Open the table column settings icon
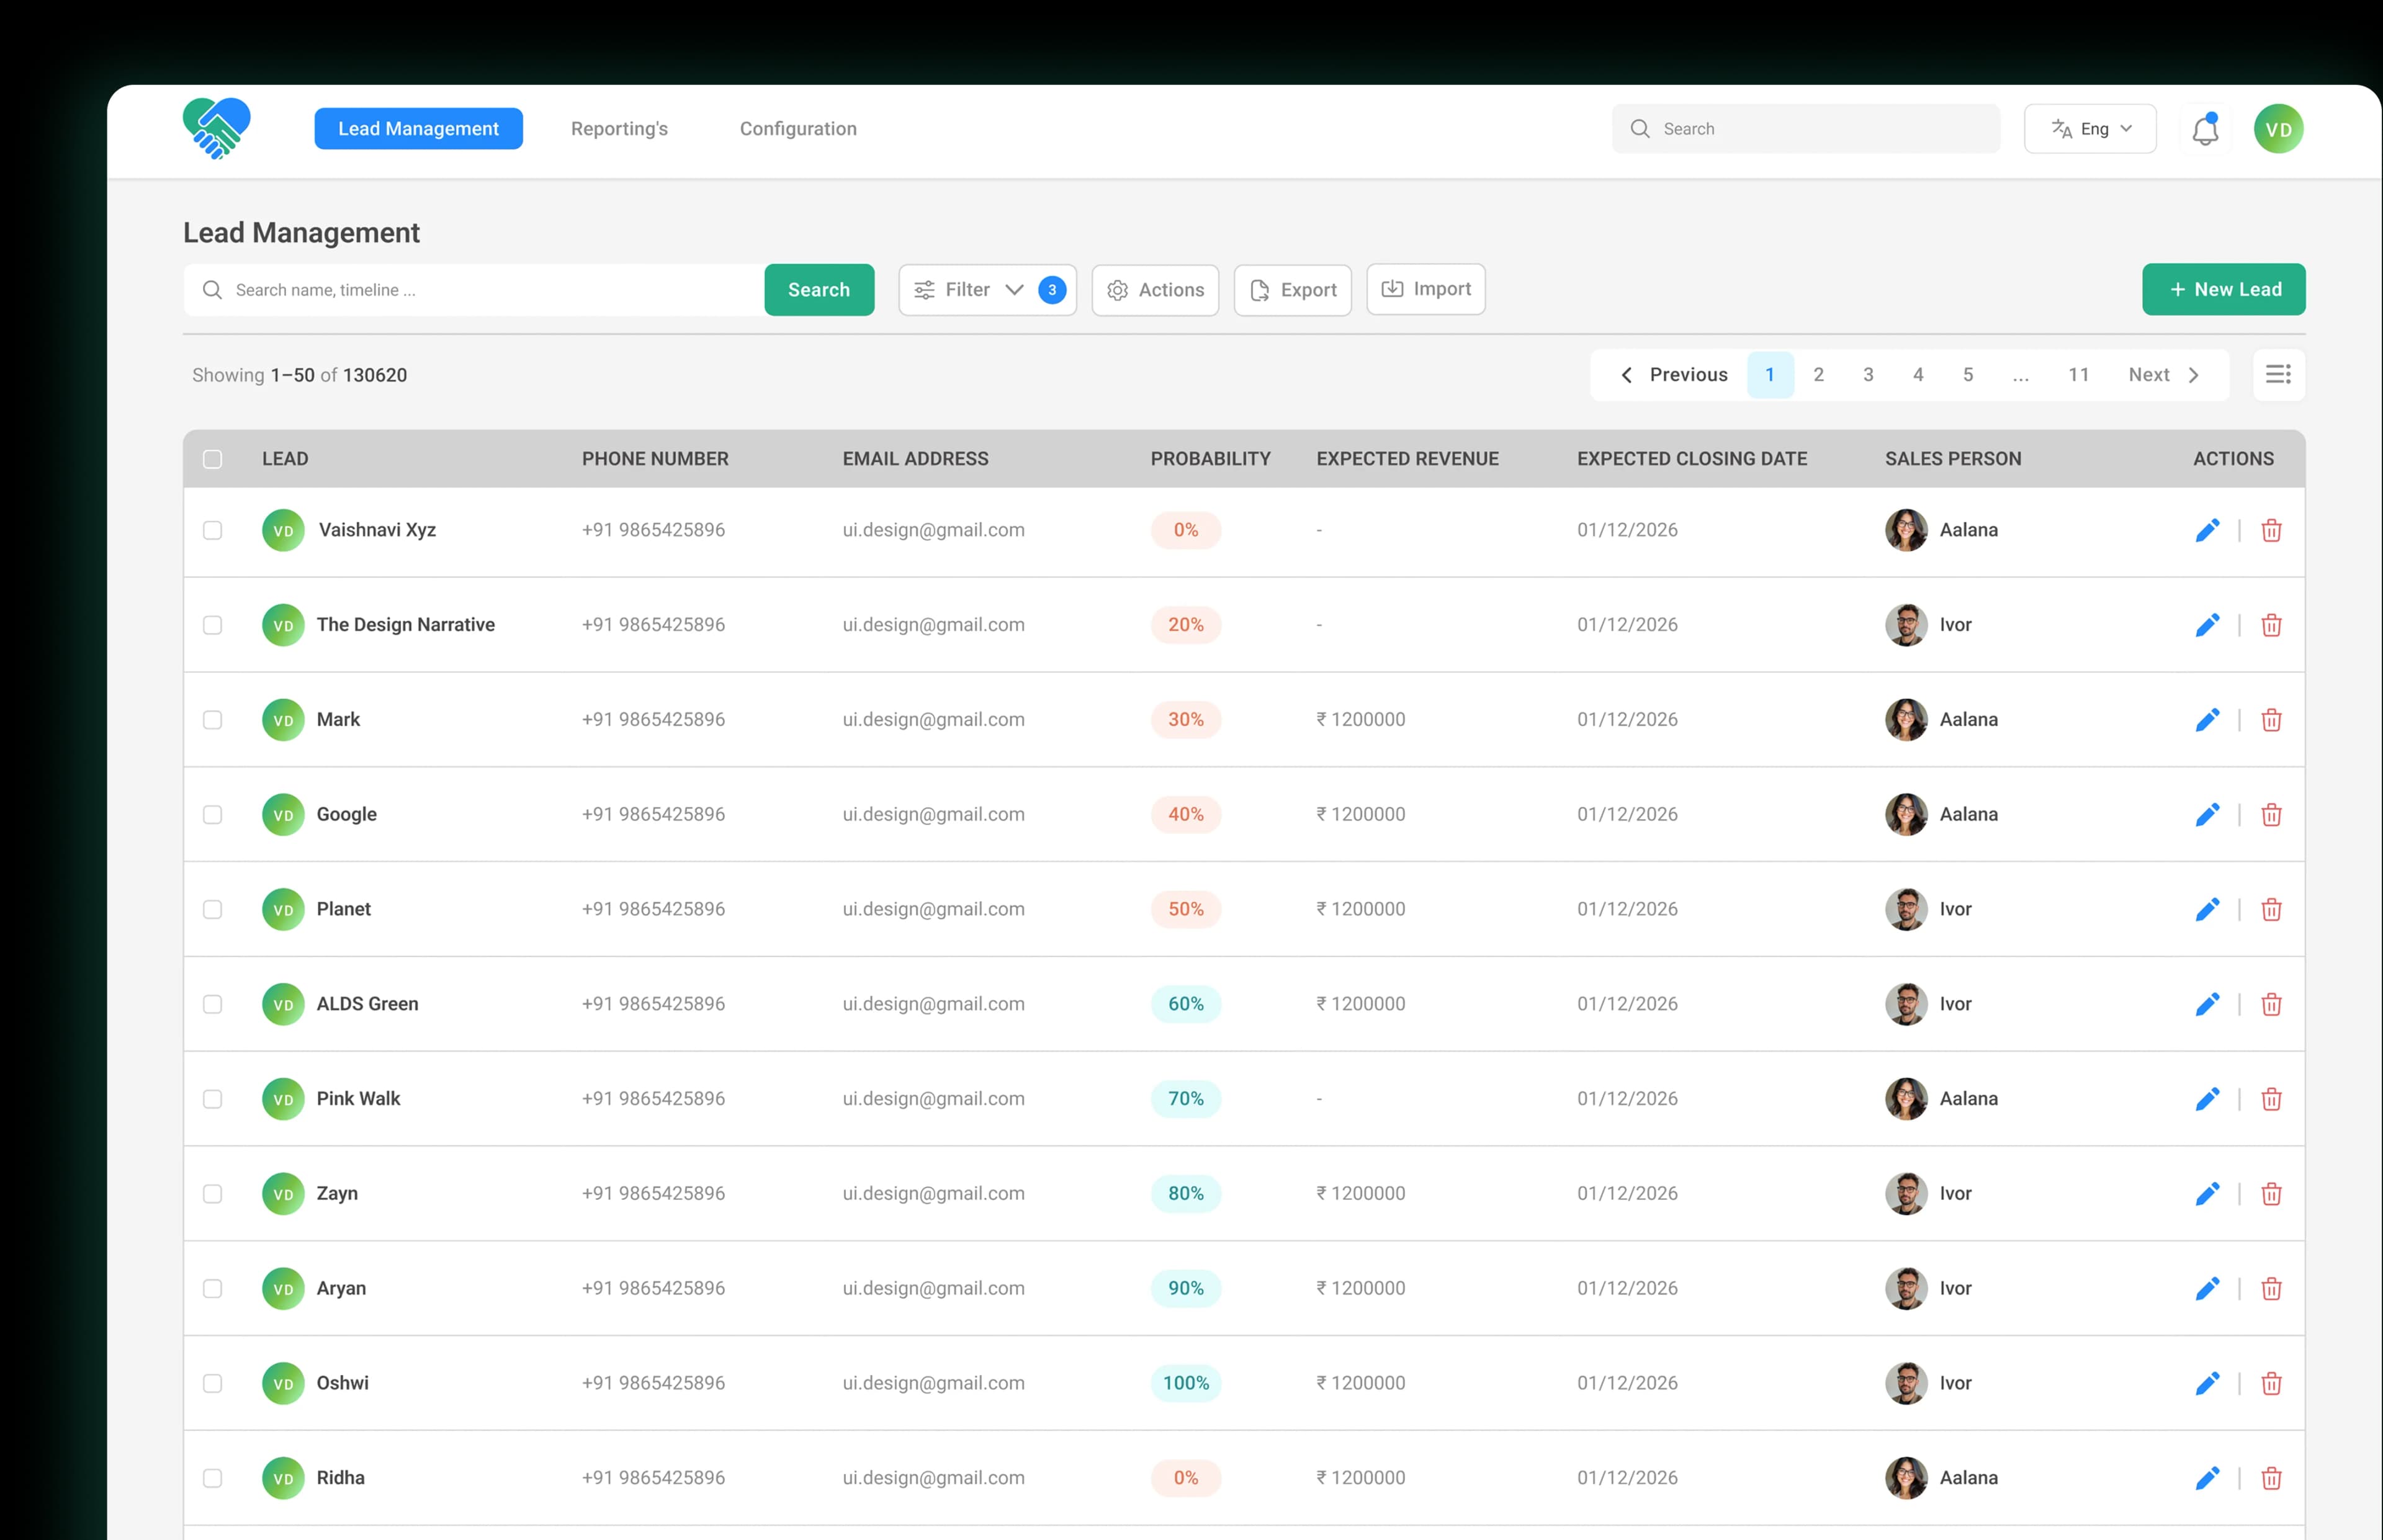 point(2278,375)
